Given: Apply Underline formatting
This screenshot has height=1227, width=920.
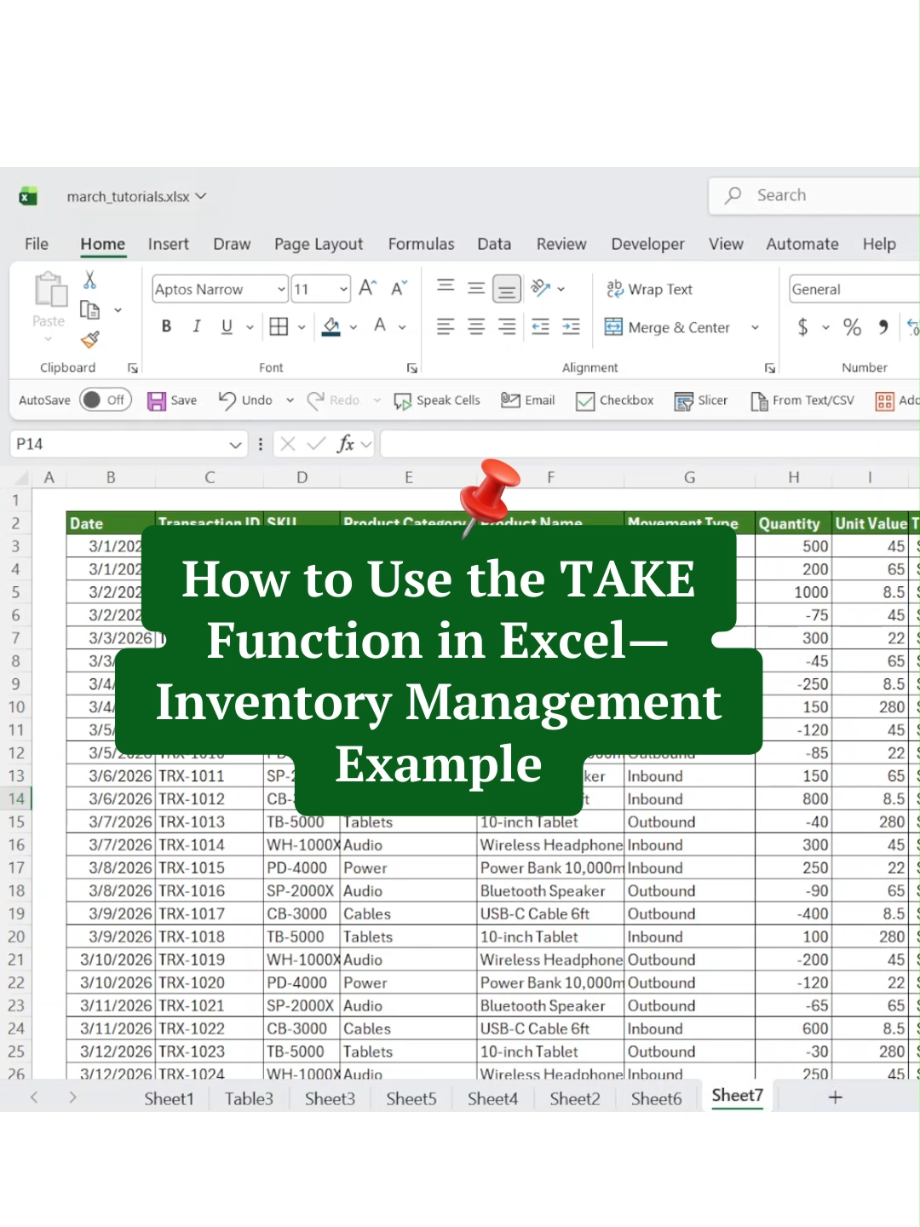Looking at the screenshot, I should point(227,326).
